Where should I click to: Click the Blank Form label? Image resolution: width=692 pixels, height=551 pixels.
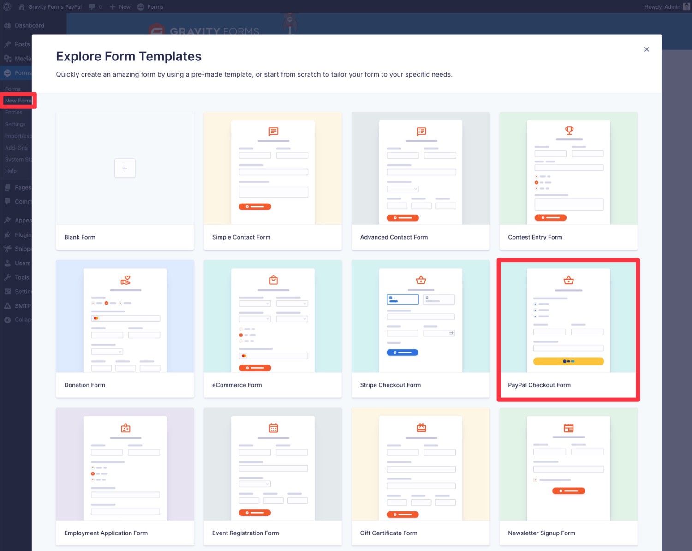tap(80, 237)
